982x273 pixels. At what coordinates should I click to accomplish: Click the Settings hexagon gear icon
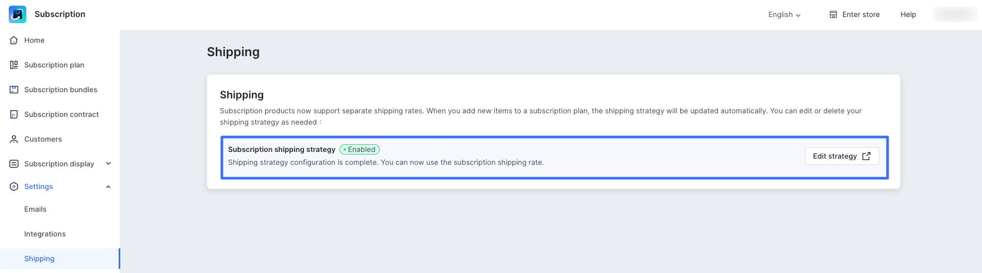tap(14, 186)
